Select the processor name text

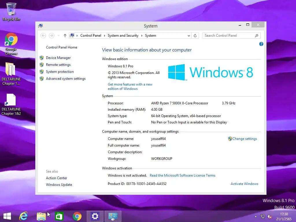pos(180,103)
